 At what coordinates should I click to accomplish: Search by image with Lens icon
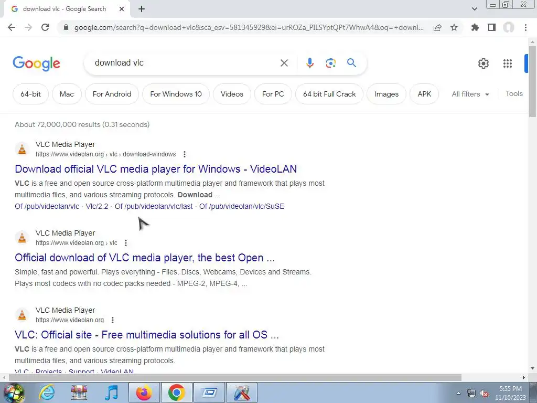tap(330, 63)
